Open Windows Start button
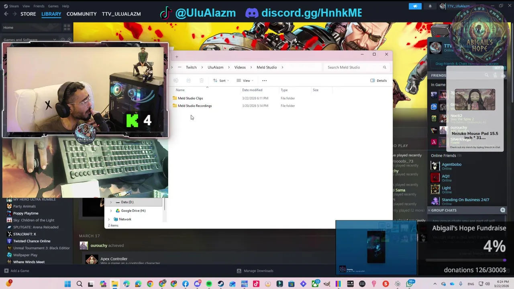 pos(67,284)
